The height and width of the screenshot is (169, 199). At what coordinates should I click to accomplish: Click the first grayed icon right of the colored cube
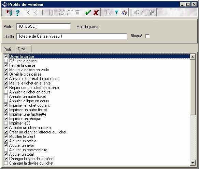136,13
